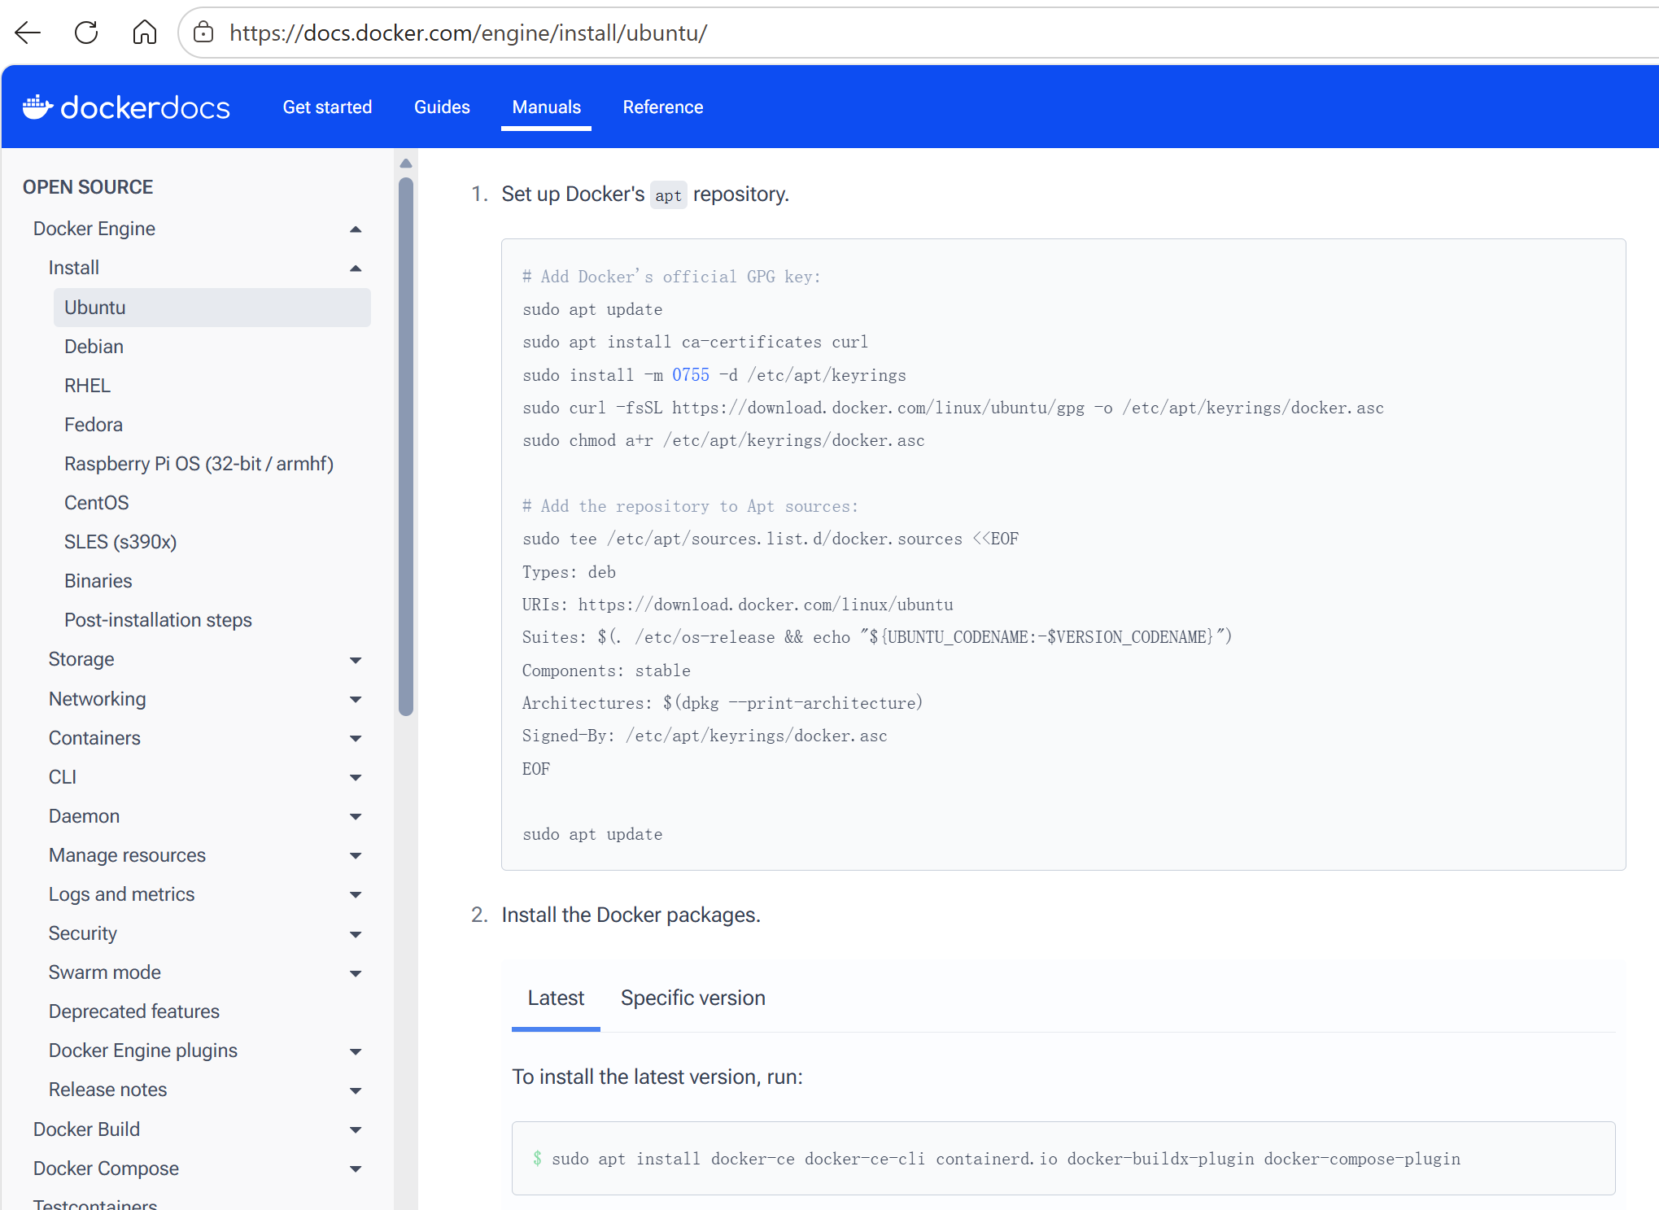
Task: Click the 'sudo chmod a+r' command line
Action: click(x=724, y=440)
